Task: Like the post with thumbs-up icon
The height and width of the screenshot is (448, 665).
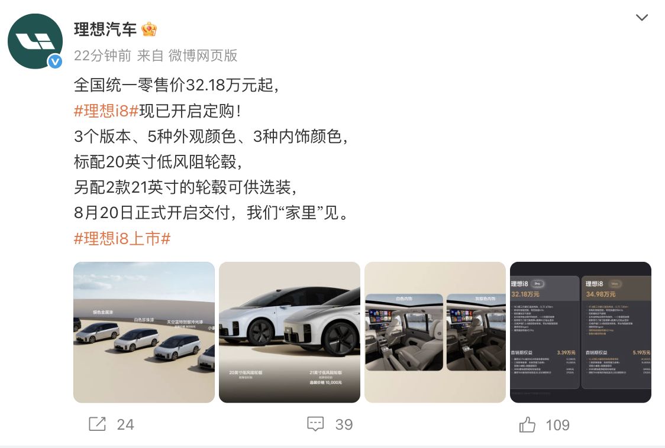Action: coord(527,424)
